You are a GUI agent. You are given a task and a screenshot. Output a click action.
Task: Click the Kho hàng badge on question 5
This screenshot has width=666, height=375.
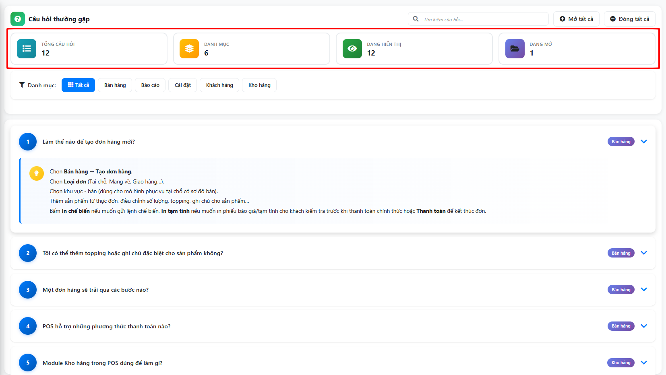click(620, 363)
